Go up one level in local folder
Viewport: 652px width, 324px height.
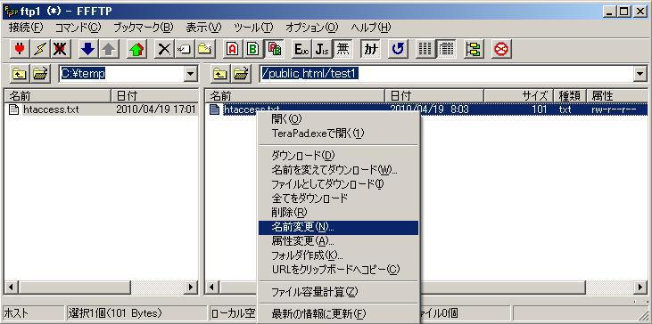click(19, 74)
